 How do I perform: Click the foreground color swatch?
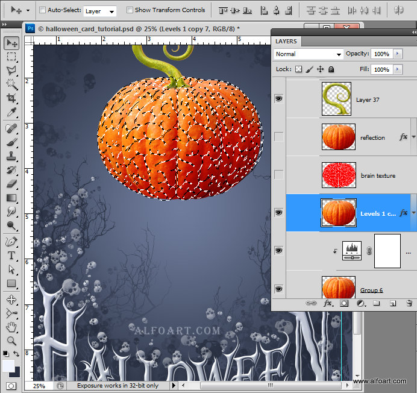point(8,365)
